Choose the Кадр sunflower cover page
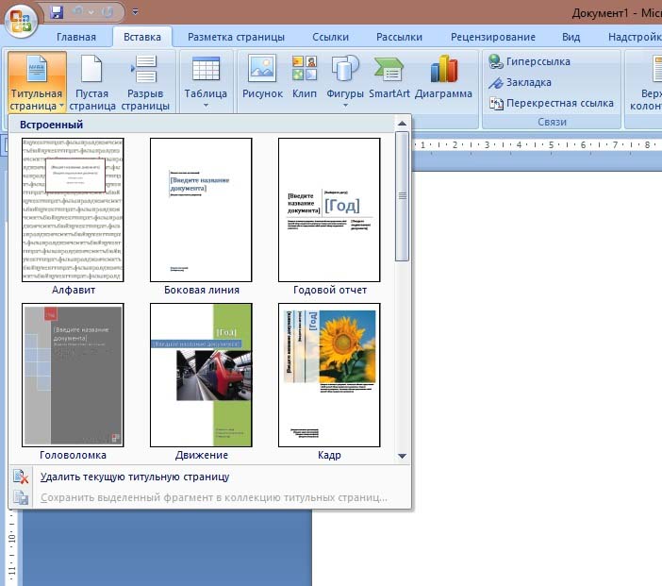Screen dimensions: 662x586 329,375
